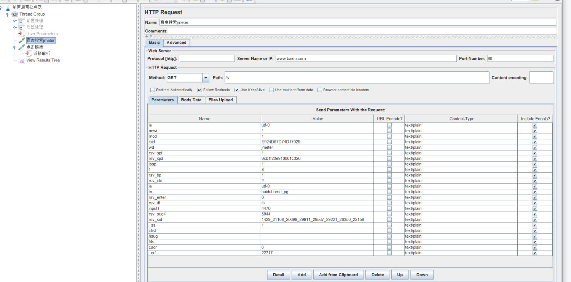This screenshot has width=571, height=282.
Task: Tick URL Encode for the rsv_sid row
Action: point(389,219)
